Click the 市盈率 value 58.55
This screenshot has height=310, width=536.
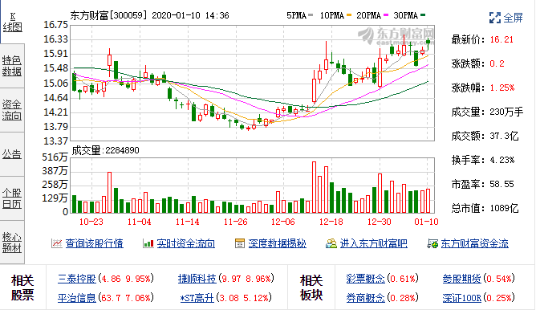point(501,184)
